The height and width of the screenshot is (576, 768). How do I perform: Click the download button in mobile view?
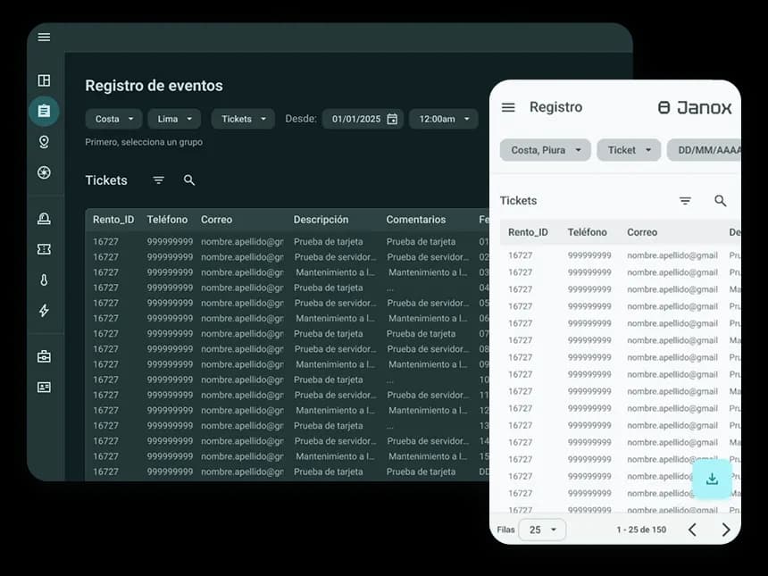pos(712,480)
